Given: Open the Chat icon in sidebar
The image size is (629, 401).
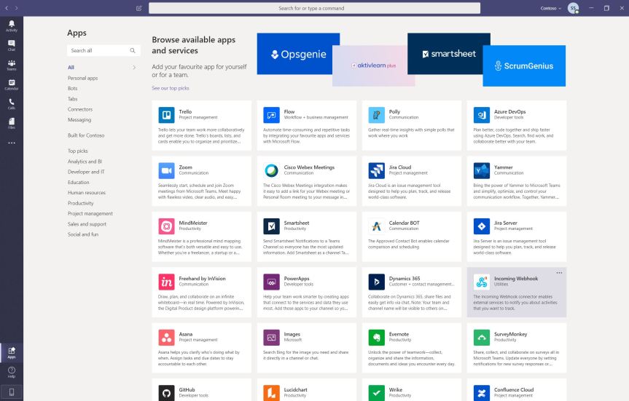Looking at the screenshot, I should 11,45.
